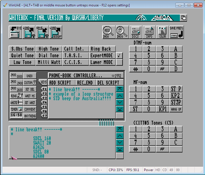Toggle the ExpertMODE checkmark box
205x175 pixels.
[x=119, y=56]
